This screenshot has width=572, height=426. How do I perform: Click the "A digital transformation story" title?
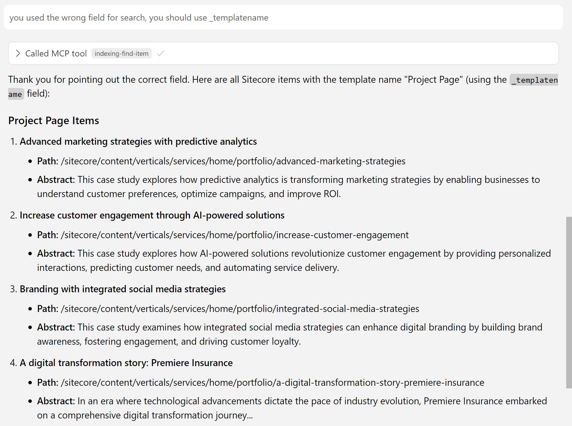(126, 363)
